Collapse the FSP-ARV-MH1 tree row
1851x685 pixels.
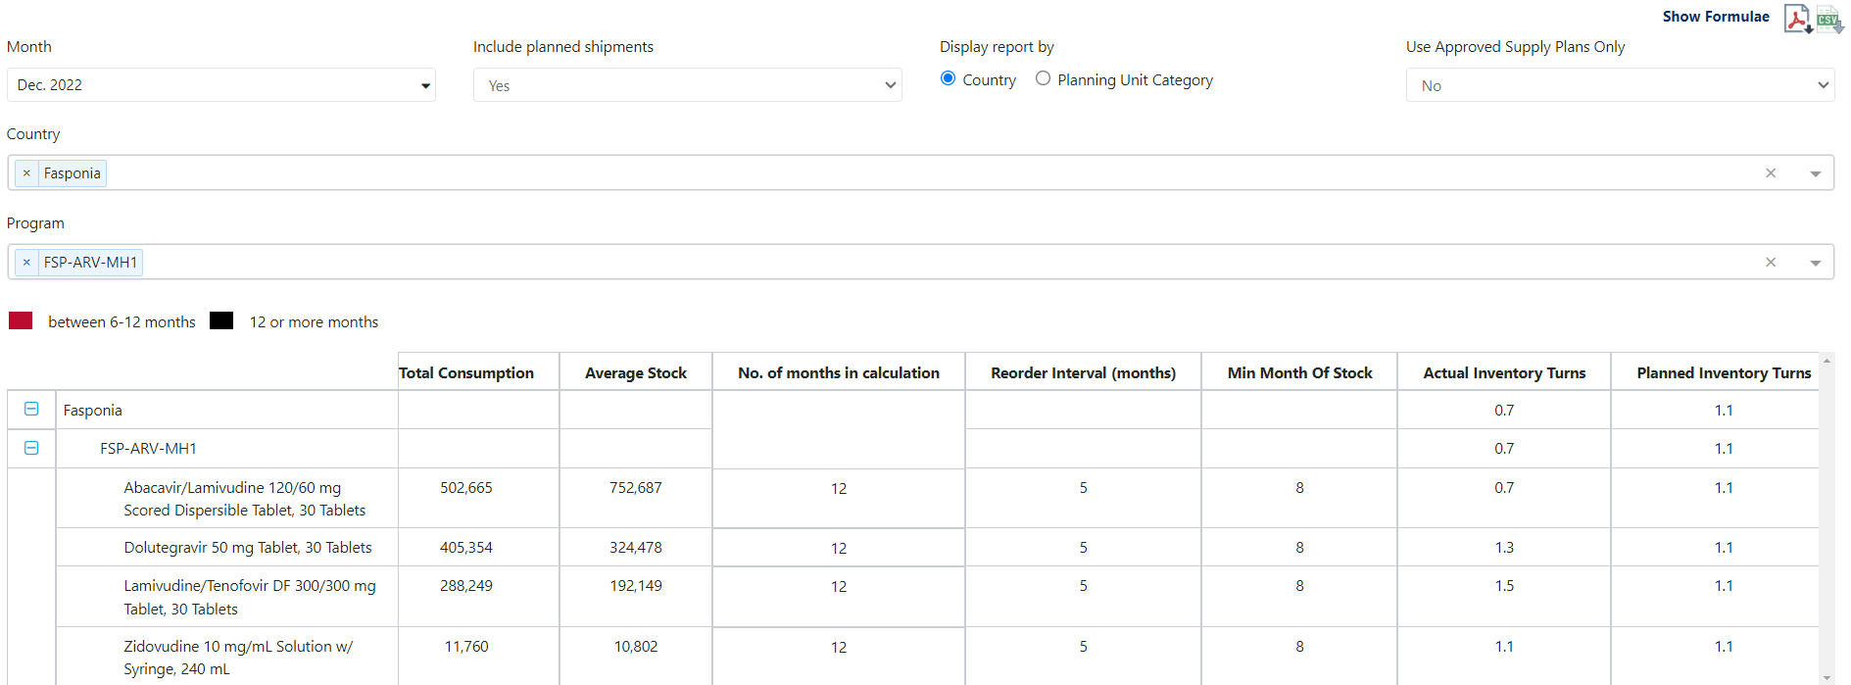pos(31,448)
